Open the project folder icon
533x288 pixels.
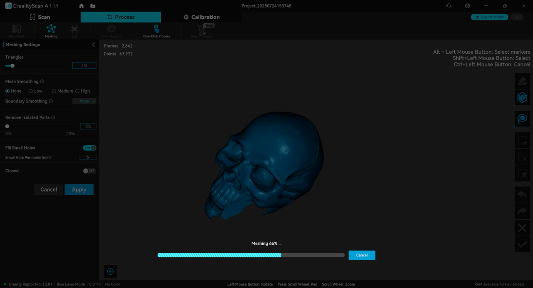(92, 6)
